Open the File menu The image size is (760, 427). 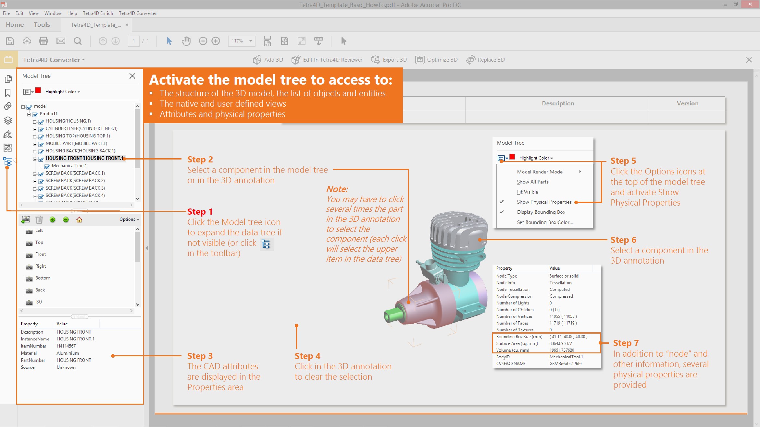tap(6, 13)
